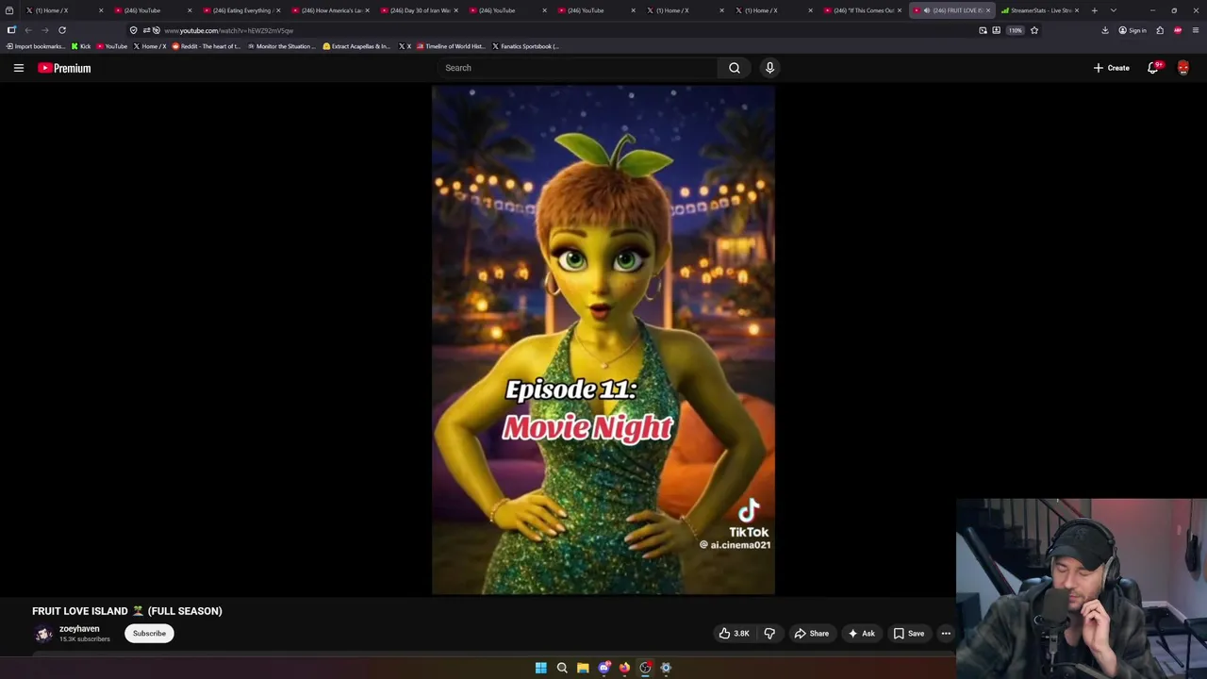
Task: Click the Fruit Love Island video player
Action: point(603,340)
